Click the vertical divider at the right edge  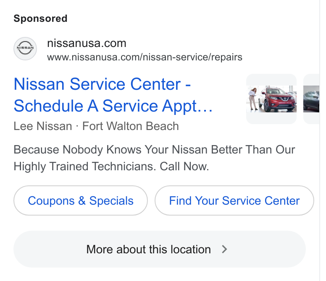[x=320, y=140]
